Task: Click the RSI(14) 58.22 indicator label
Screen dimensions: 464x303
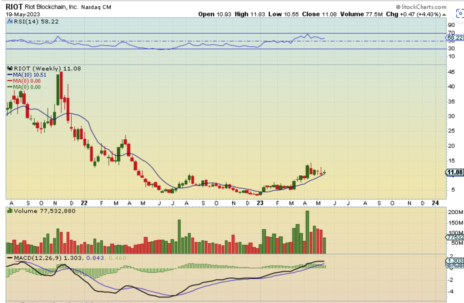Action: (x=36, y=22)
